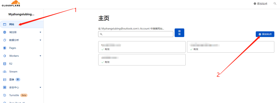Screen dimensions: 280x103
Task: Focus the website search input field
Action: point(136,34)
